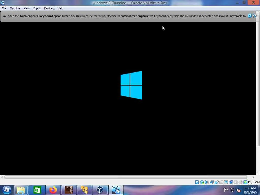Screen dimensions: 260x195
Task: Switch to VirtualBox Manager in taskbar
Action: click(100, 190)
